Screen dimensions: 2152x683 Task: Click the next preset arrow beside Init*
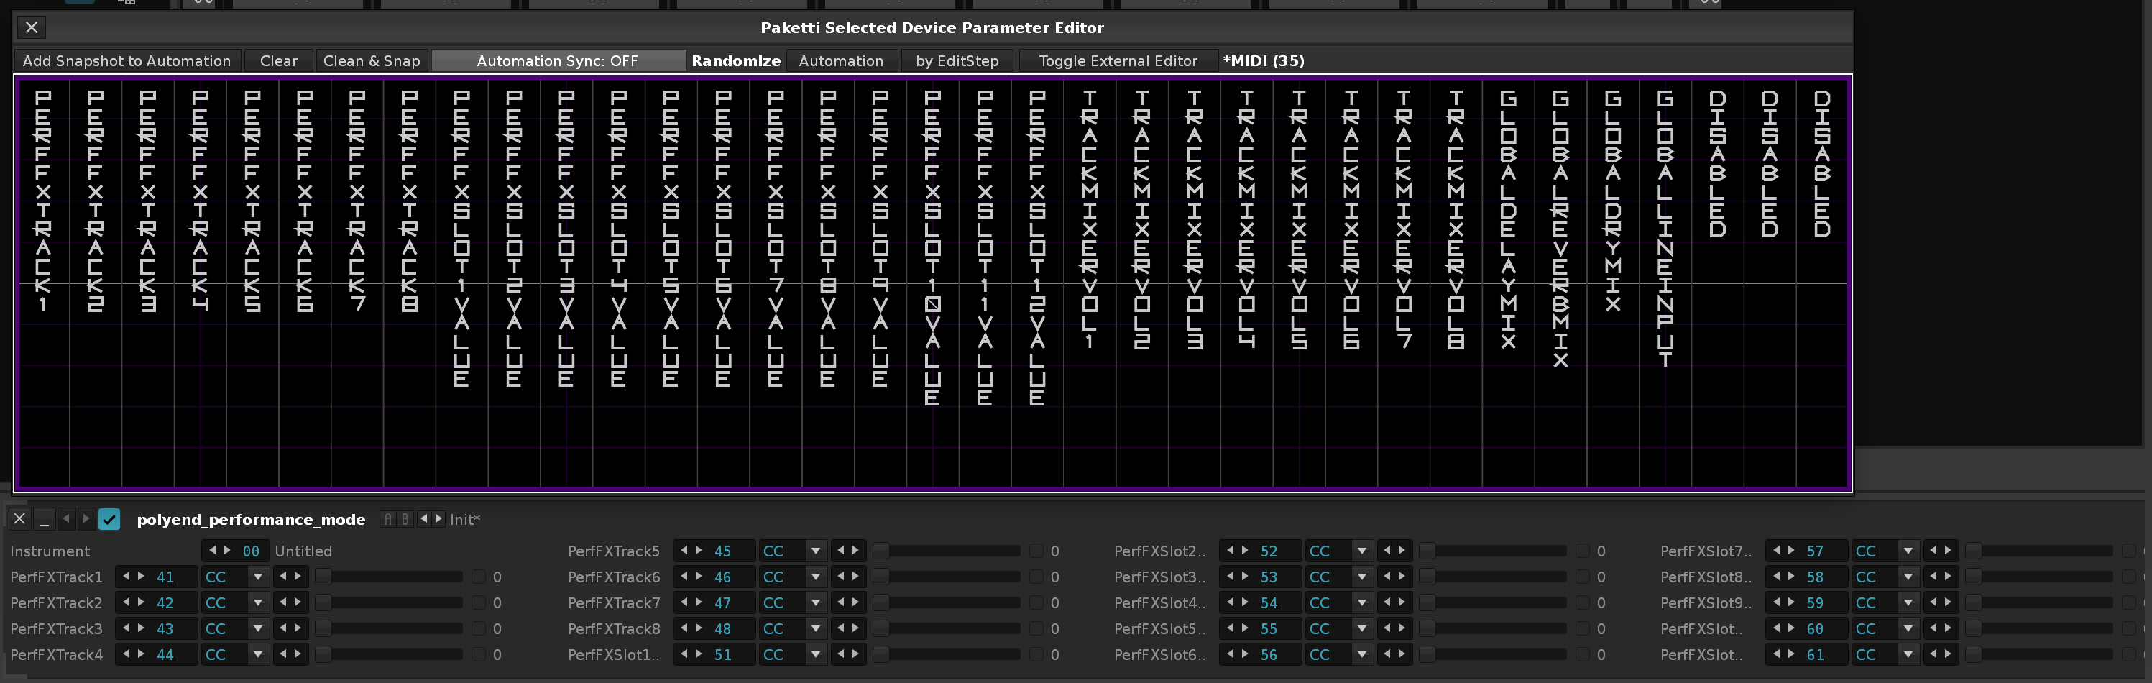coord(438,519)
